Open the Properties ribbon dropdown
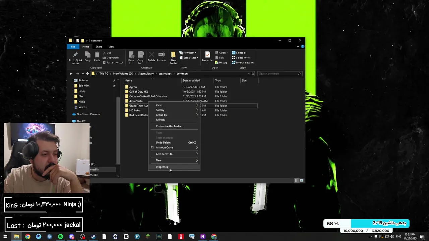 (x=207, y=63)
